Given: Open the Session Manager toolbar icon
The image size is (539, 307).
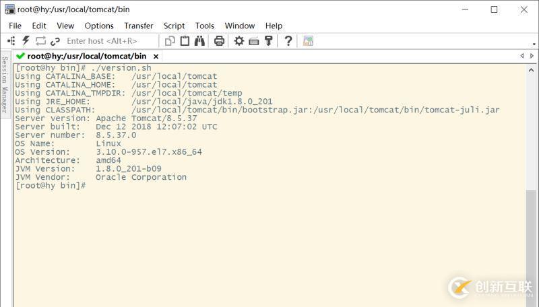Looking at the screenshot, I should [11, 41].
